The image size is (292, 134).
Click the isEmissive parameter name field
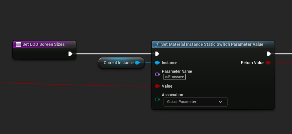175,77
